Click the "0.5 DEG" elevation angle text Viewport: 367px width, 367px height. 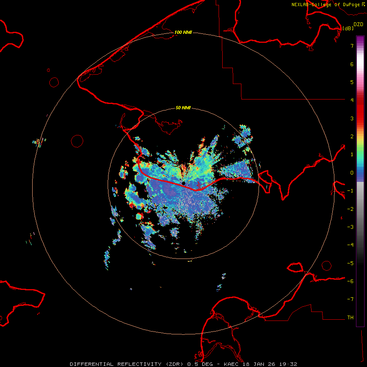(200, 364)
